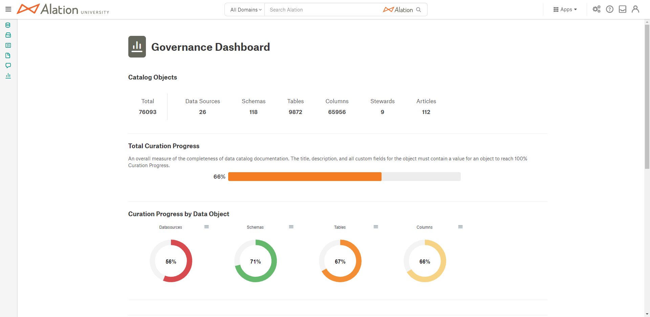Click the Search Alation input field
Screen dimensions: 650x317
point(323,10)
